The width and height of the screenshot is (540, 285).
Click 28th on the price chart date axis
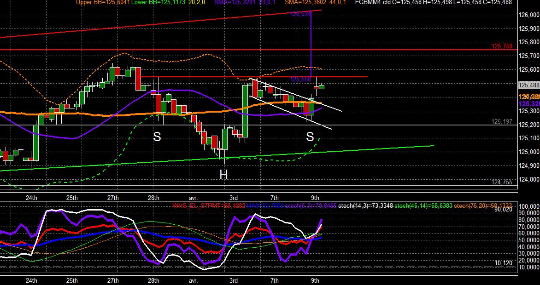(153, 198)
